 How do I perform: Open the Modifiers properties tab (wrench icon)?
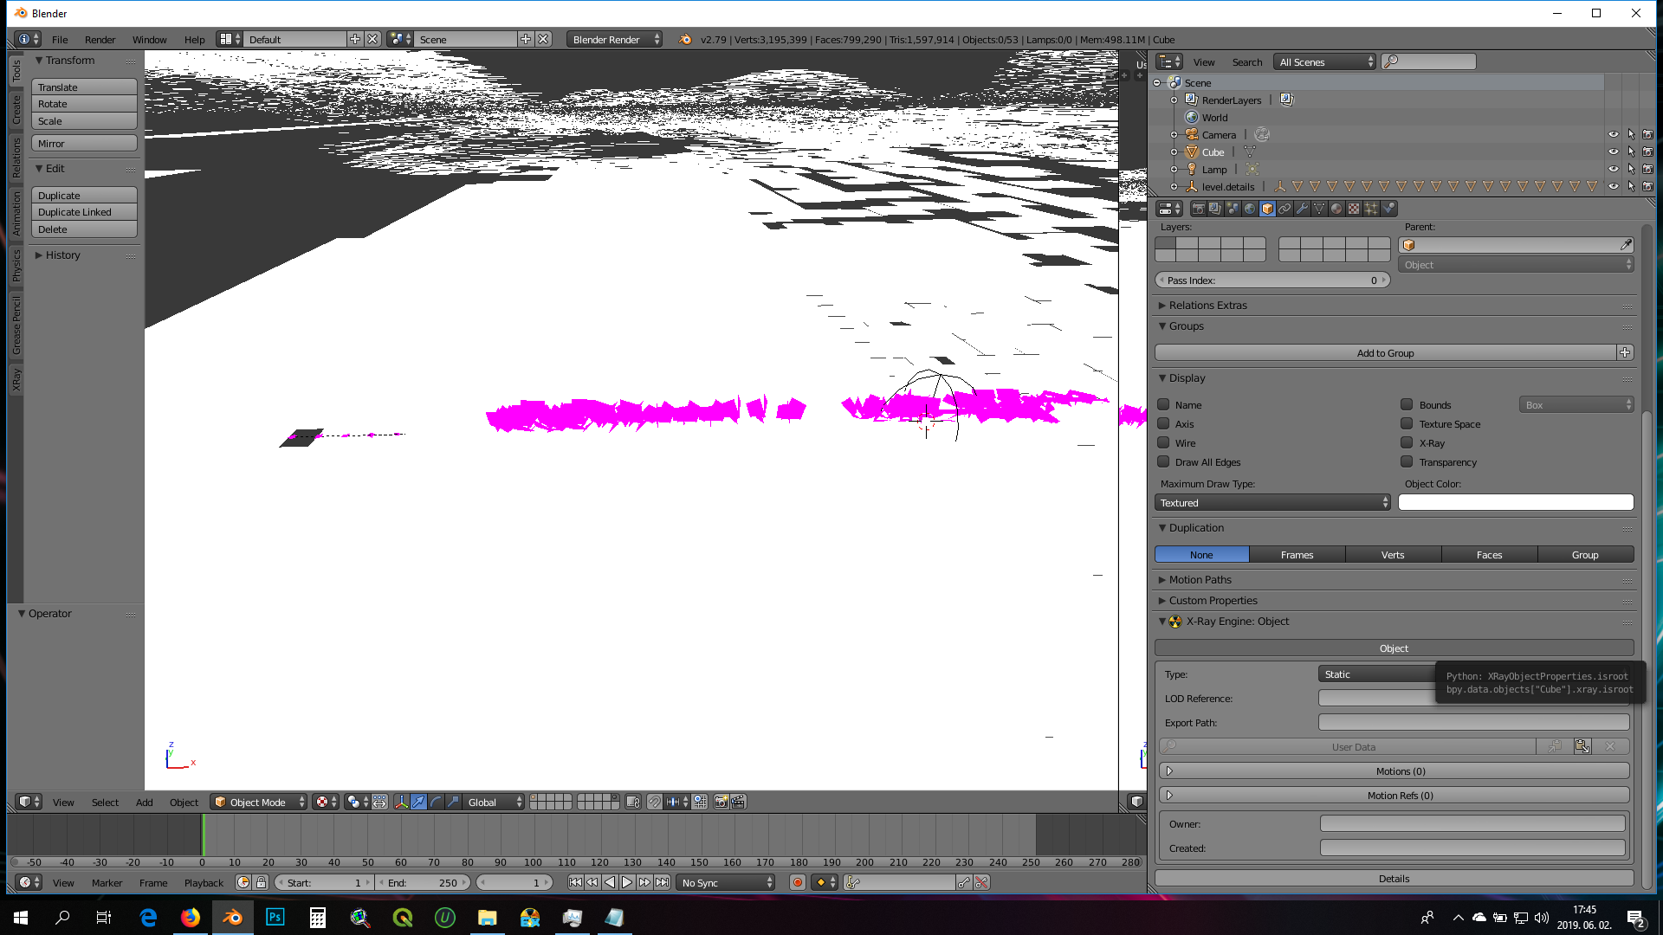coord(1303,209)
